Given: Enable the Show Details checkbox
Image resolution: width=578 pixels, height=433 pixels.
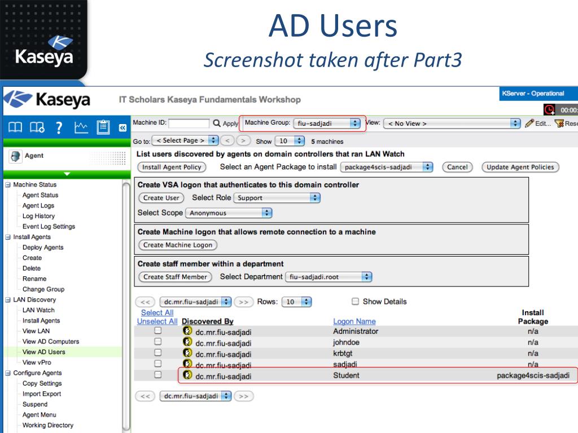Looking at the screenshot, I should (356, 301).
